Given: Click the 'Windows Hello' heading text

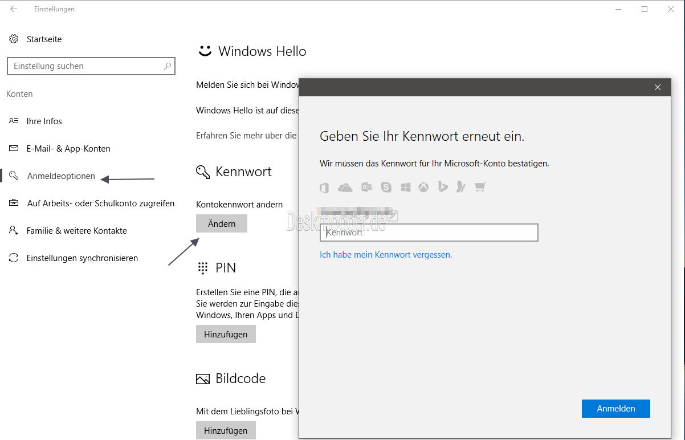Looking at the screenshot, I should coord(262,51).
